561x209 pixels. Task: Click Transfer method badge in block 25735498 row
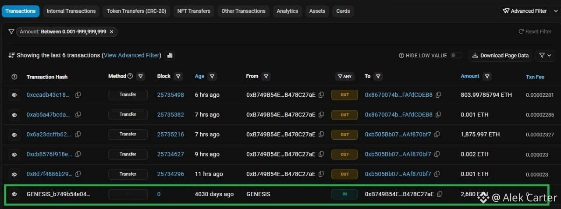click(128, 95)
